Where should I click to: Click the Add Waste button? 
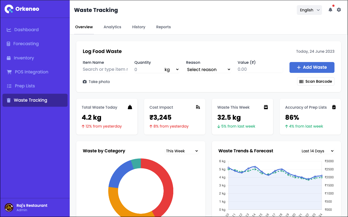click(x=312, y=67)
